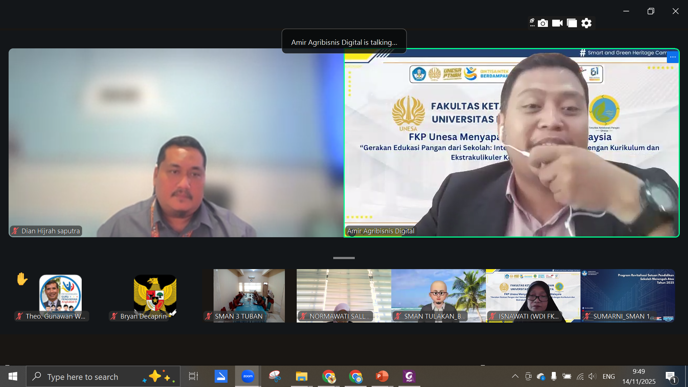Viewport: 688px width, 387px height.
Task: Open the capture toolbar settings gear
Action: pyautogui.click(x=586, y=23)
